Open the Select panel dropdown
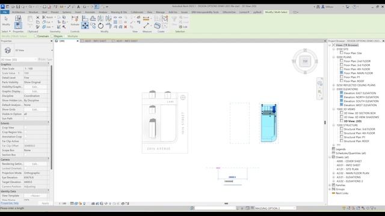The height and width of the screenshot is (216, 385). tap(6, 31)
